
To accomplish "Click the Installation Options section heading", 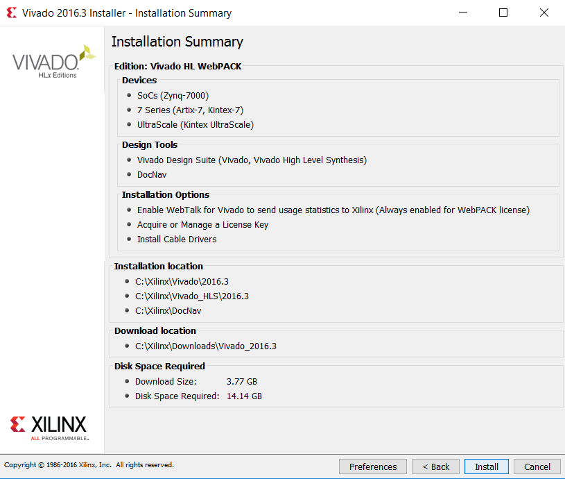I will [x=166, y=195].
